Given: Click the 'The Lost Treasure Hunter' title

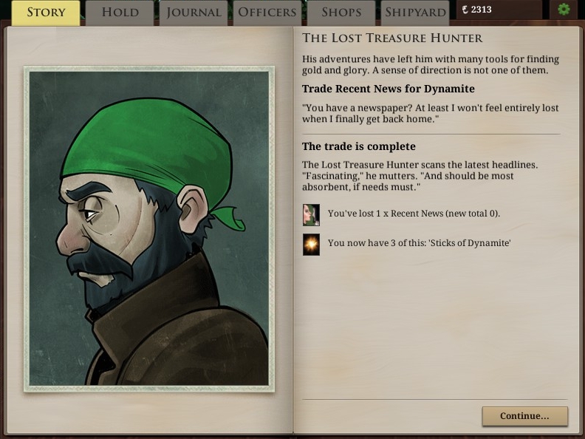Looking at the screenshot, I should point(392,38).
